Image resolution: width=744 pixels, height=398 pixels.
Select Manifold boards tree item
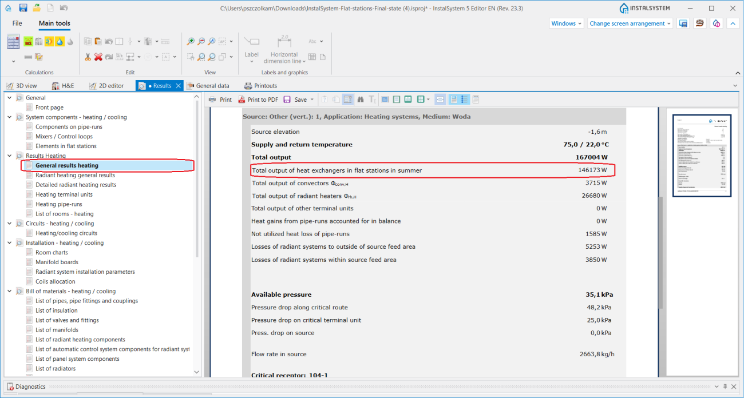click(57, 262)
